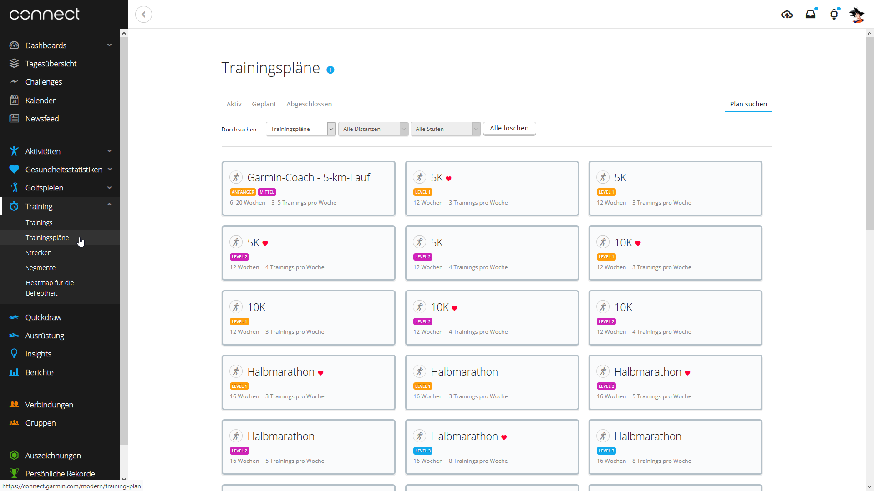
Task: Click the Dashboards gauge icon
Action: point(14,45)
